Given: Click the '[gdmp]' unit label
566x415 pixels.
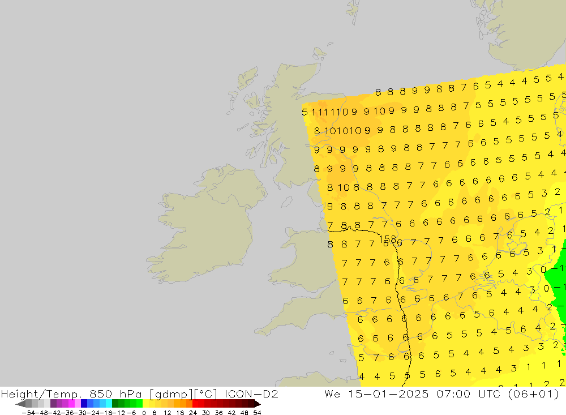Looking at the screenshot, I should click(171, 393).
